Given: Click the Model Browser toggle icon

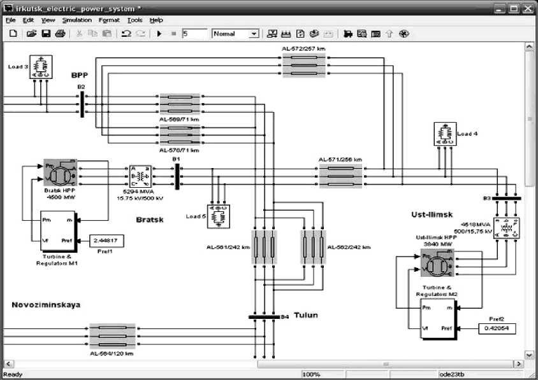Looking at the screenshot, I should coord(361,34).
